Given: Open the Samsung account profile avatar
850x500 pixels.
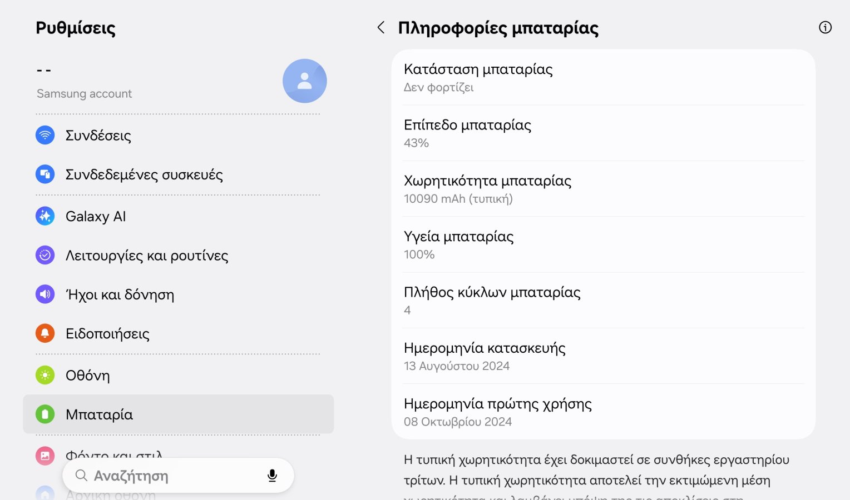Looking at the screenshot, I should pyautogui.click(x=304, y=81).
